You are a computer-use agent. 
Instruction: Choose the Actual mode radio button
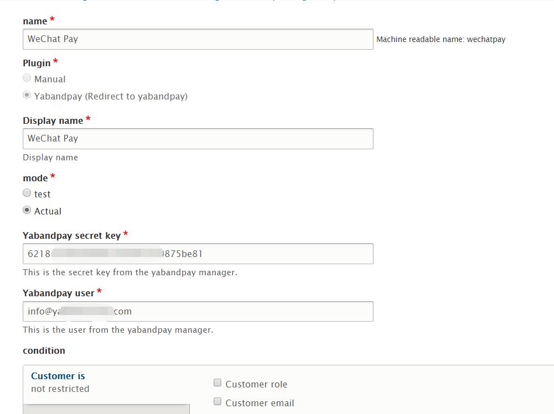(x=27, y=211)
